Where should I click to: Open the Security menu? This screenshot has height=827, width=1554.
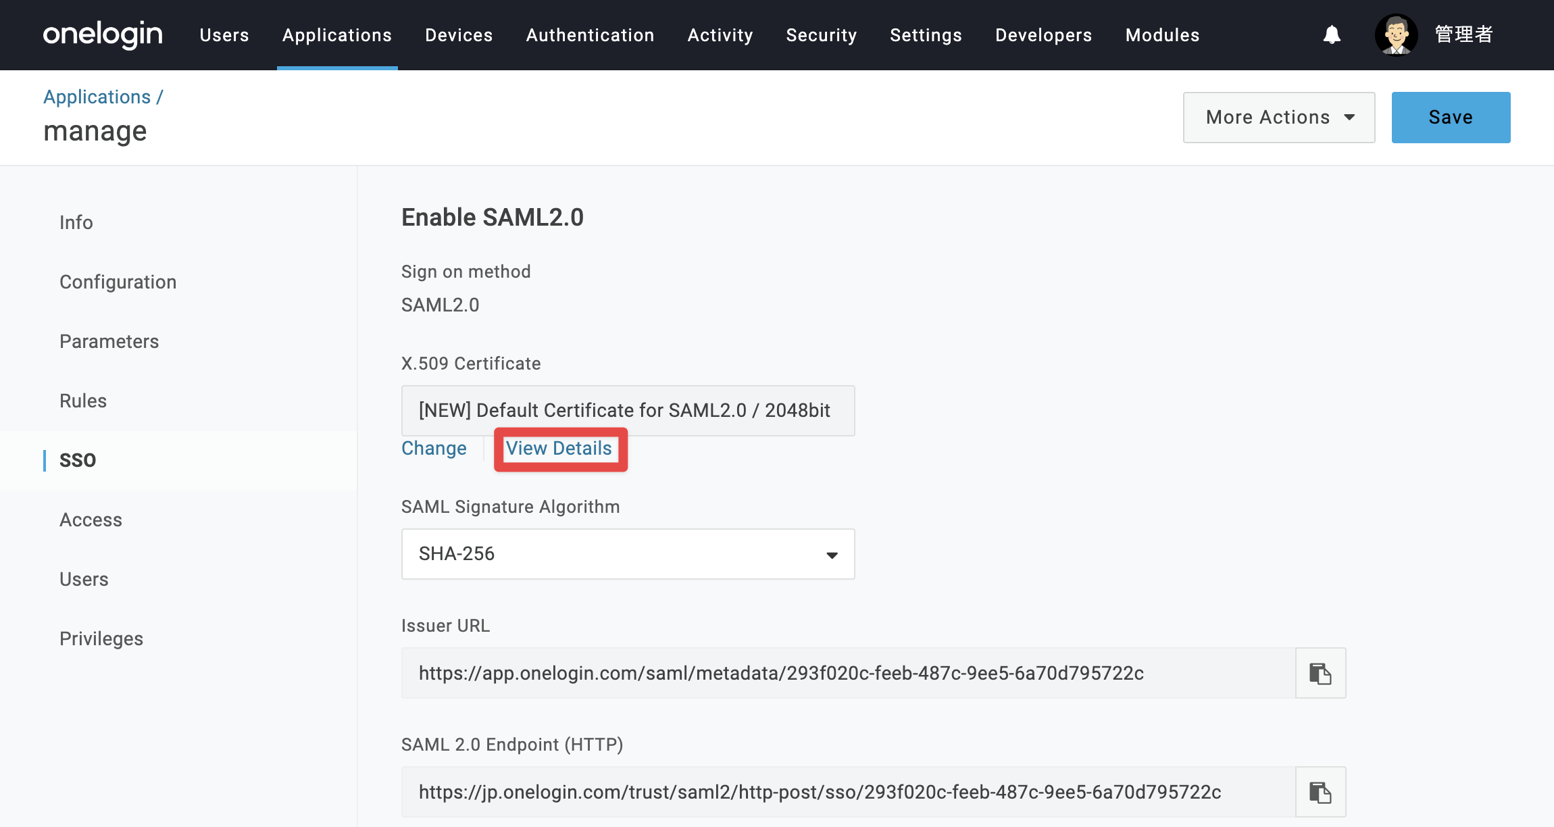(x=822, y=35)
